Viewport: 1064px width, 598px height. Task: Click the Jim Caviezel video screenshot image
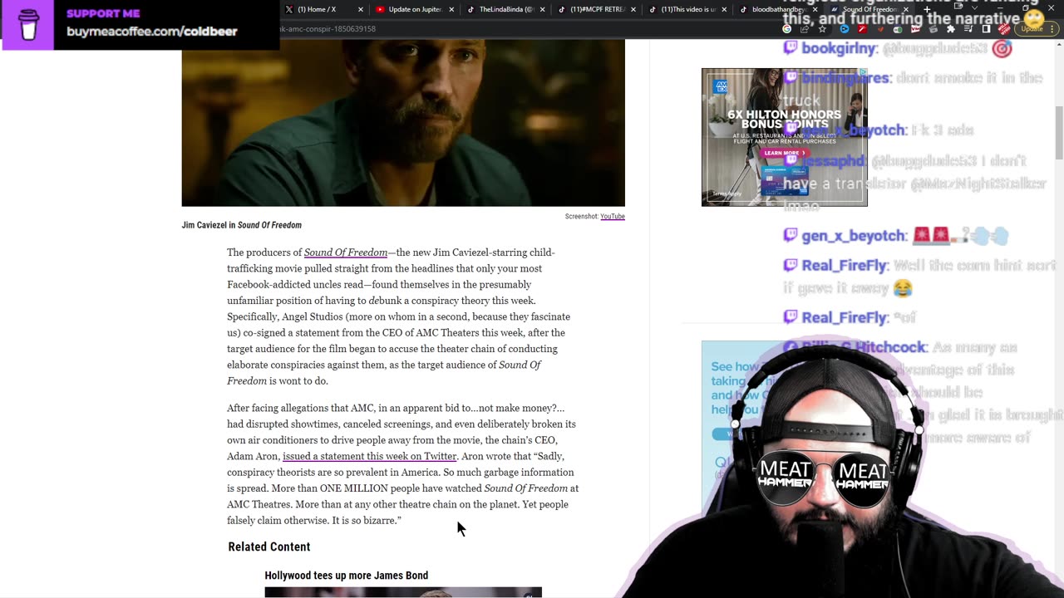tap(403, 123)
